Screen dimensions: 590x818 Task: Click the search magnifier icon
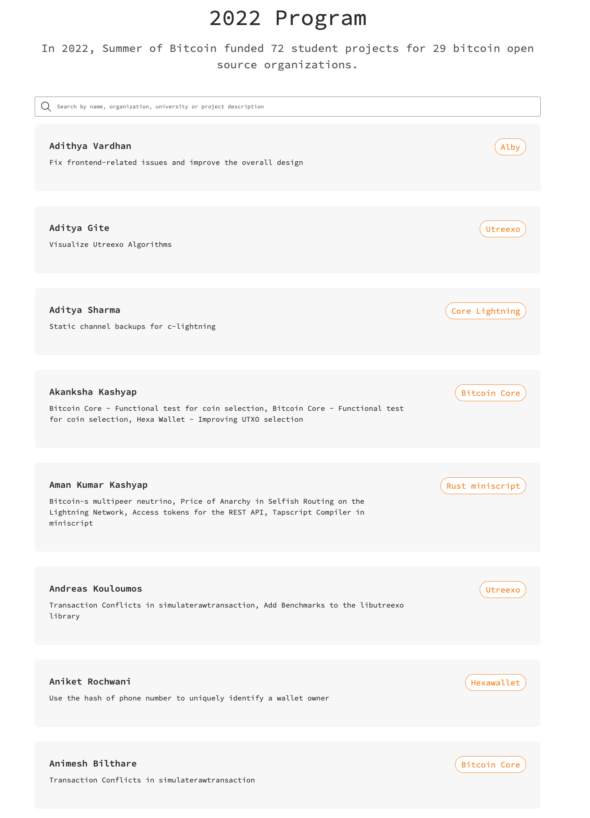coord(46,107)
